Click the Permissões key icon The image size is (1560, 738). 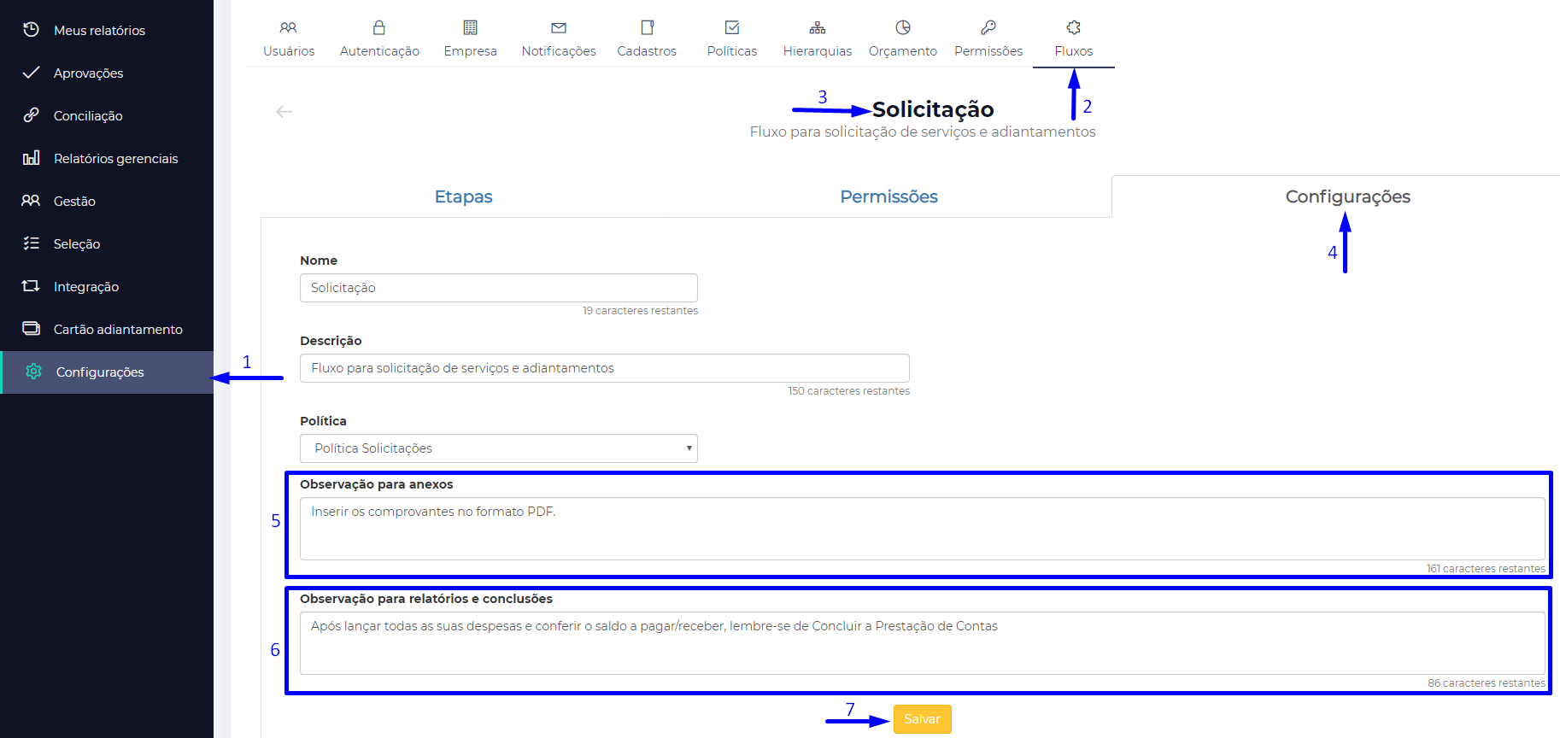[988, 28]
